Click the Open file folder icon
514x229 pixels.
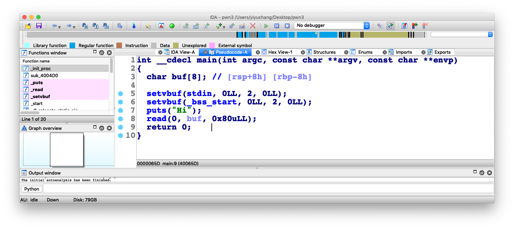(29, 26)
